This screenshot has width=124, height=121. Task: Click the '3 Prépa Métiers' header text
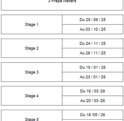(x=62, y=1)
